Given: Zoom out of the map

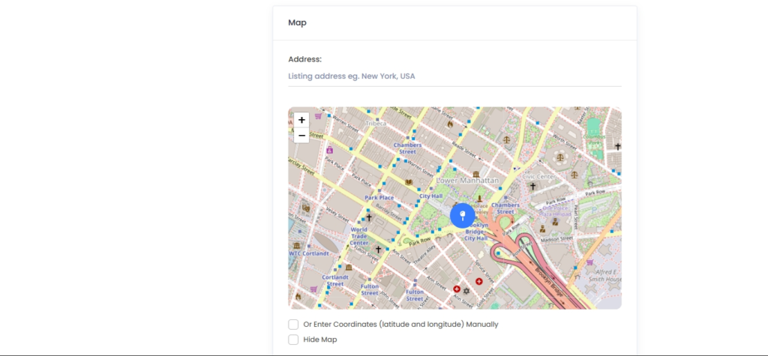Looking at the screenshot, I should coord(301,135).
